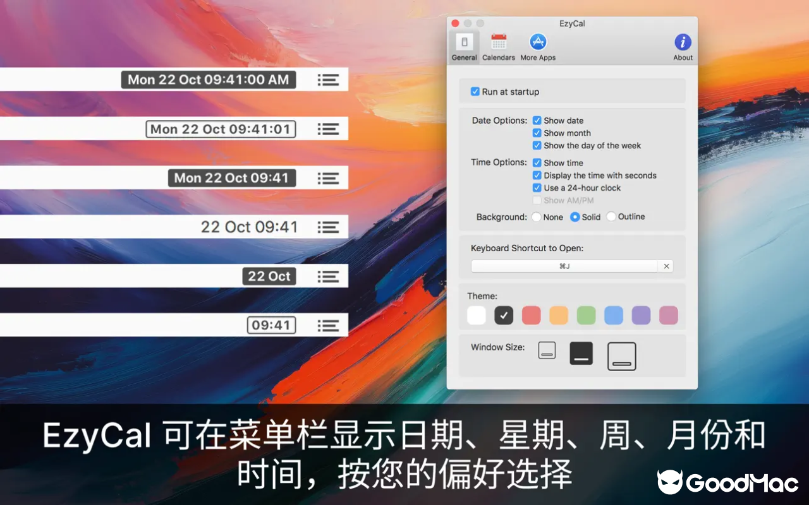Open list icon beside Mon 22 Oct 09:41:00 AM
This screenshot has width=809, height=505.
tap(328, 80)
